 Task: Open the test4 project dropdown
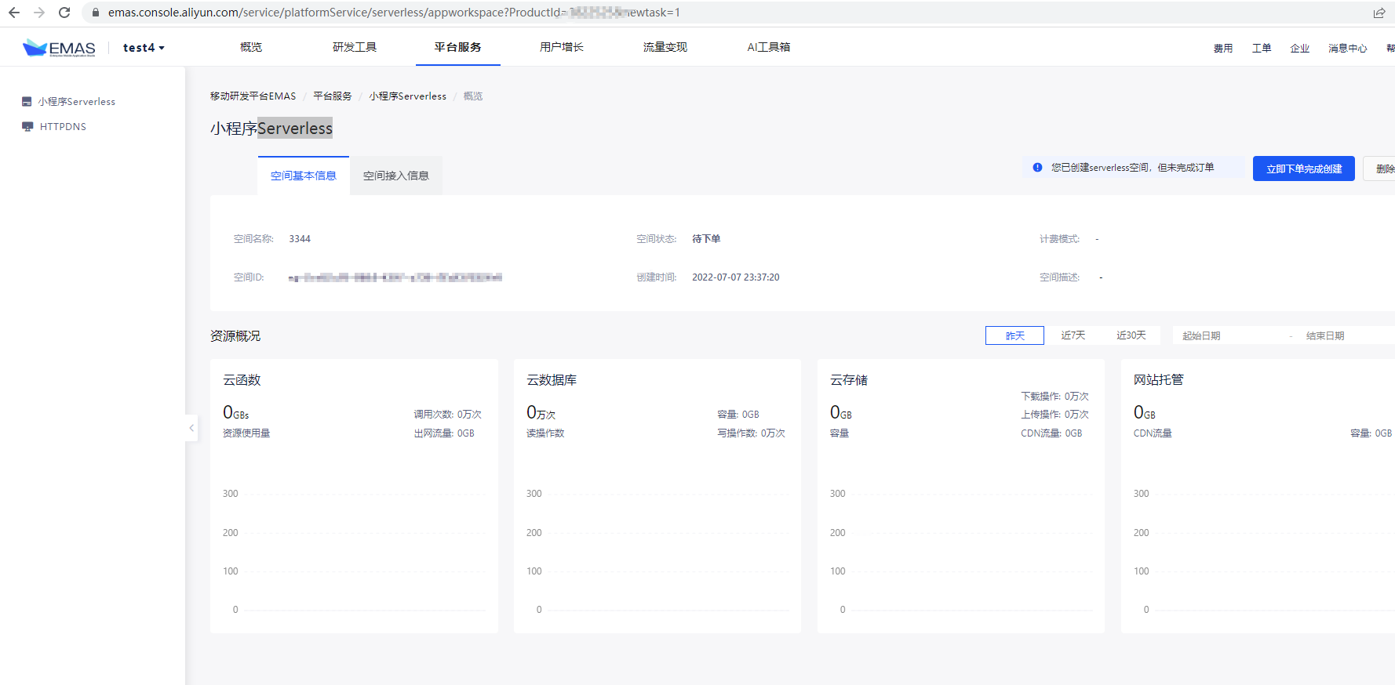point(144,48)
